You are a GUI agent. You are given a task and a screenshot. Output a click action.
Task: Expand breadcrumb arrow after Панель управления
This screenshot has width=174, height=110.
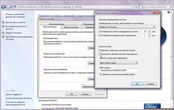click(39, 7)
